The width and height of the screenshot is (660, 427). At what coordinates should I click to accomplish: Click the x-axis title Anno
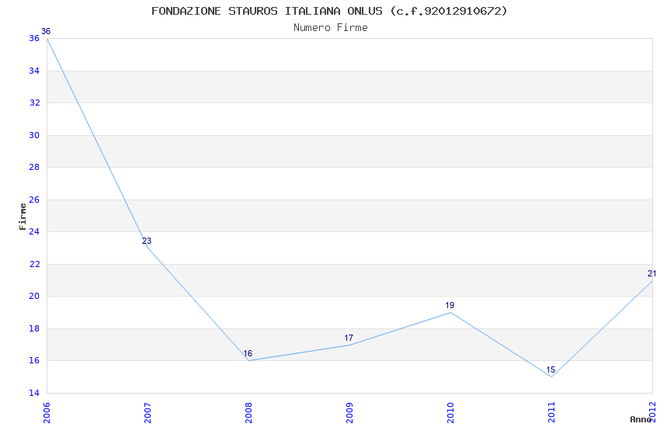click(641, 419)
